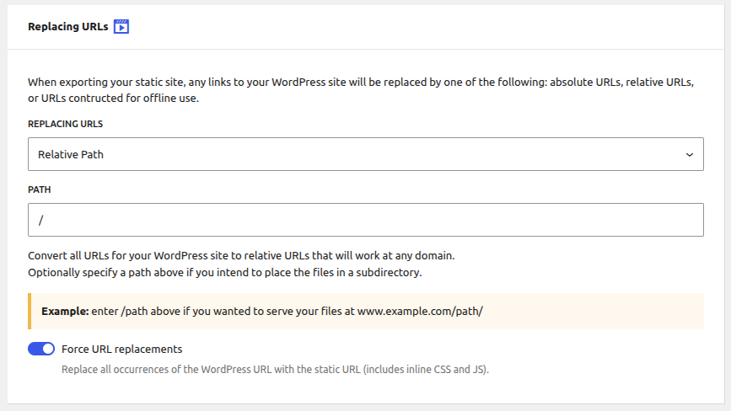Click the PATH field label
The height and width of the screenshot is (411, 731).
[x=40, y=189]
